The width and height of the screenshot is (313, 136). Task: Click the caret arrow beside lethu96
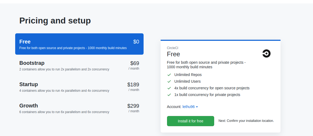click(197, 107)
